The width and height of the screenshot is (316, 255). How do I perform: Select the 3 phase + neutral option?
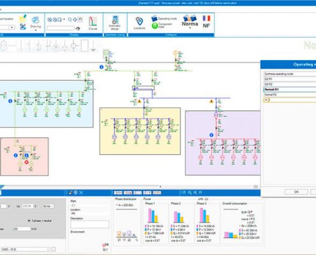click(x=40, y=221)
